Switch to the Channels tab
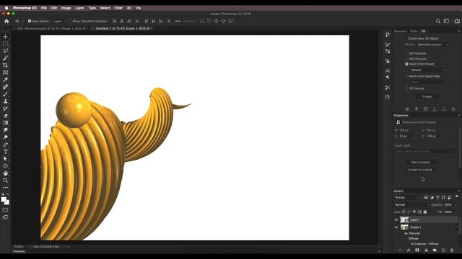The width and height of the screenshot is (462, 259). [x=401, y=31]
